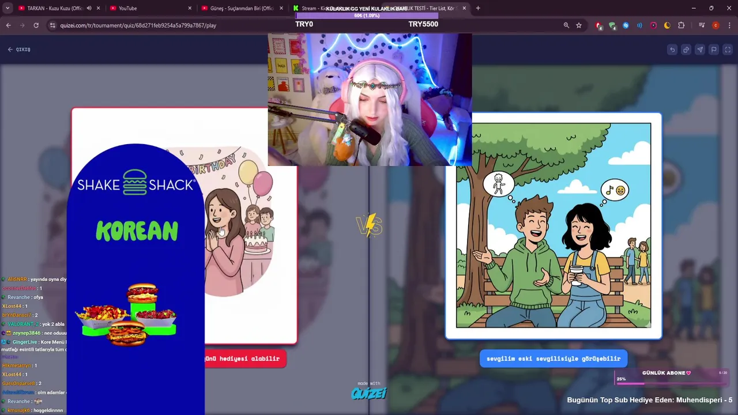Switch to the YouTube tab
738x415 pixels.
(x=150, y=8)
